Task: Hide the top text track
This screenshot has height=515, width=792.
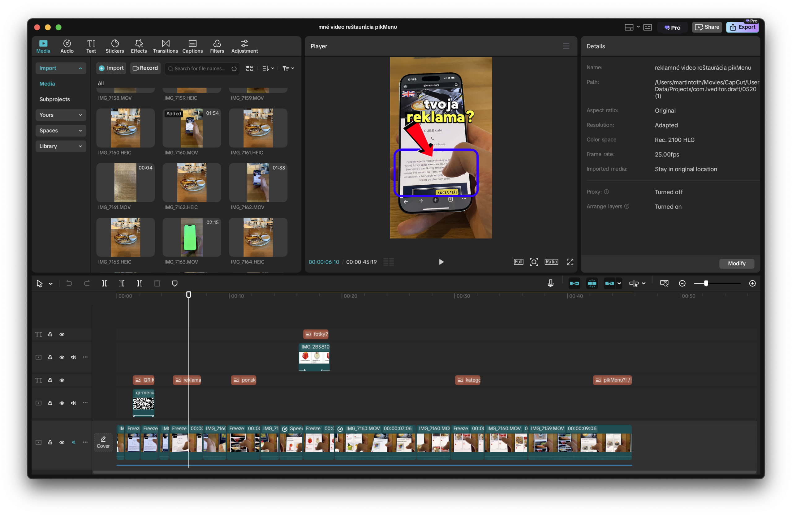Action: (62, 334)
